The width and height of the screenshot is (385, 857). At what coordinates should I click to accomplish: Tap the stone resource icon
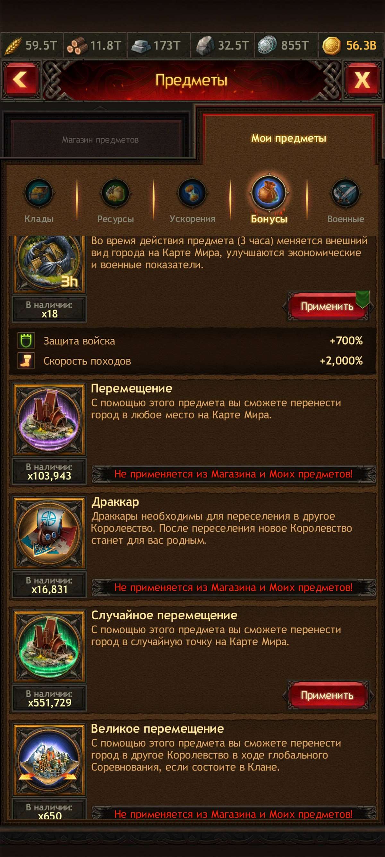(x=205, y=46)
